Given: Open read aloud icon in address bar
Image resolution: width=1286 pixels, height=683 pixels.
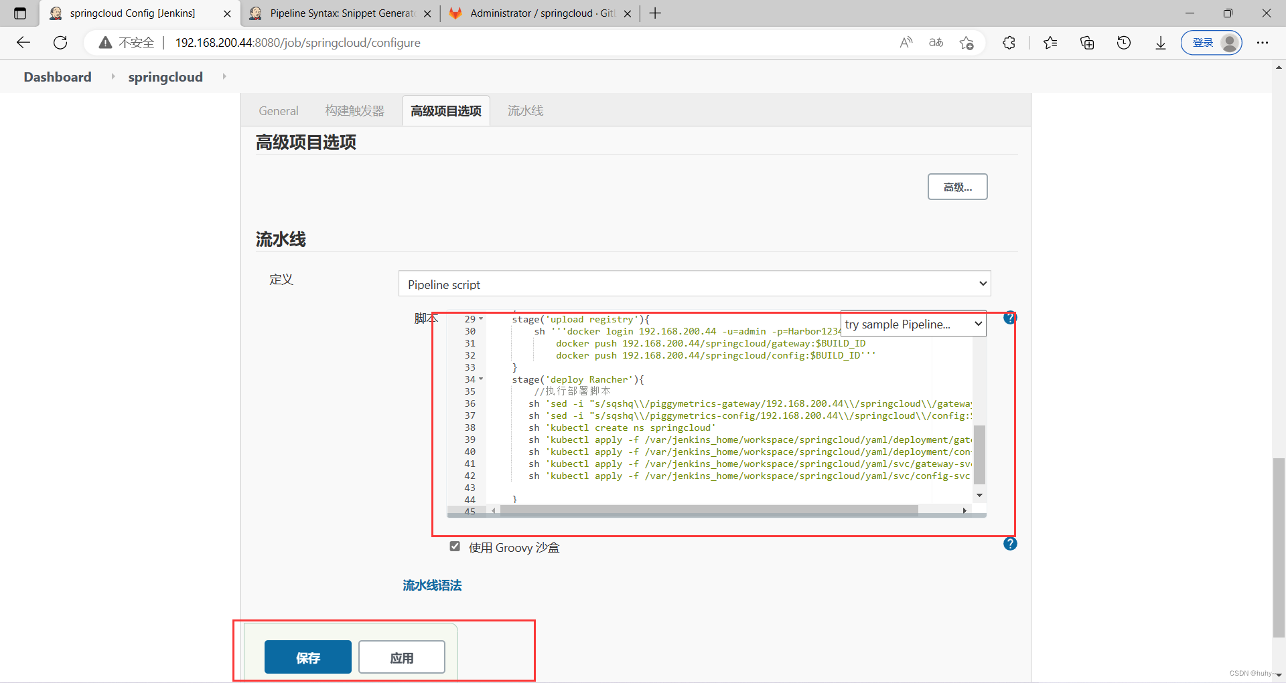Looking at the screenshot, I should point(906,43).
